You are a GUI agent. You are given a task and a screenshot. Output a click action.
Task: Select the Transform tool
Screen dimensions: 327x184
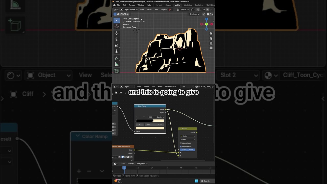(116, 51)
